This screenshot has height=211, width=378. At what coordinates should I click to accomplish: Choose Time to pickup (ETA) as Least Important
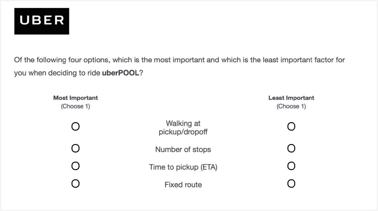[x=291, y=166]
